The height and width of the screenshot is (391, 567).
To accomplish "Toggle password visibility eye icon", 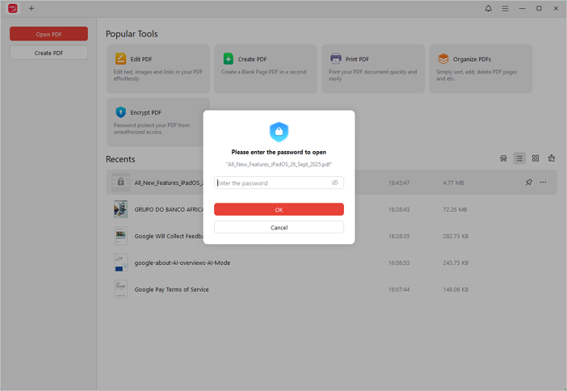I will point(335,183).
